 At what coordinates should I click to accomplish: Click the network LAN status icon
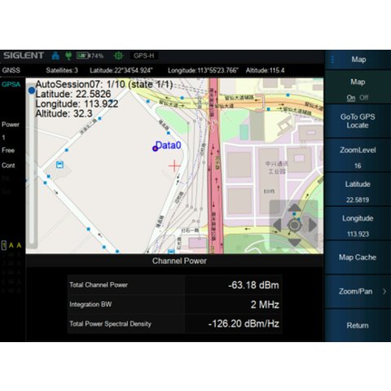pos(55,55)
